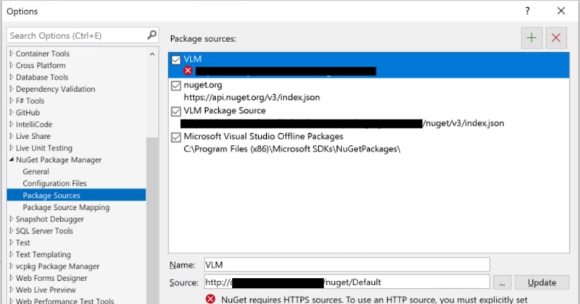This screenshot has width=580, height=304.
Task: Click into the Name text field
Action: click(x=346, y=264)
